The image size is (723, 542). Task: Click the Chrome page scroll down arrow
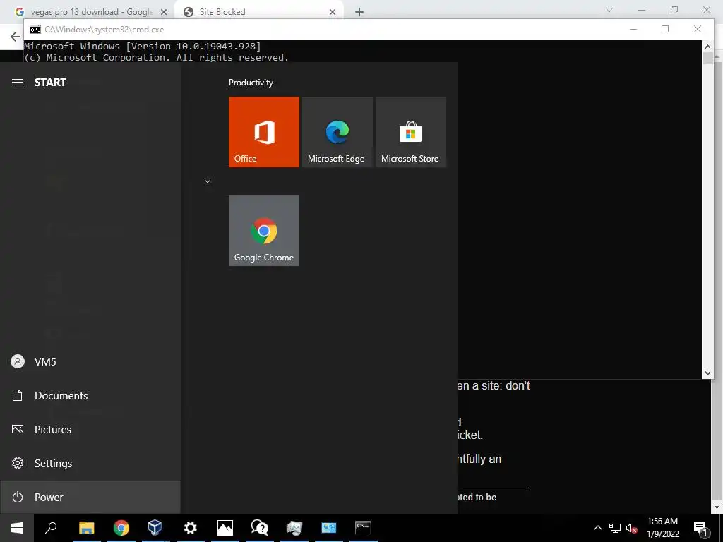click(x=717, y=507)
